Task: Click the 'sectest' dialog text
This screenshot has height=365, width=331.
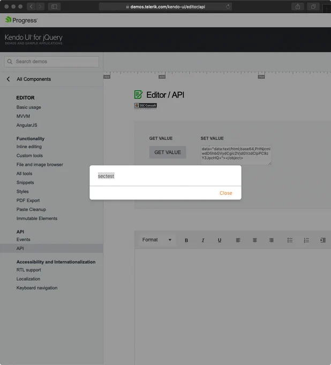Action: tap(106, 176)
